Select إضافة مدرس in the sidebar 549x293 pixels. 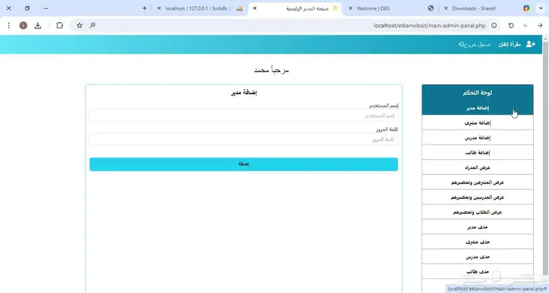[x=478, y=138]
